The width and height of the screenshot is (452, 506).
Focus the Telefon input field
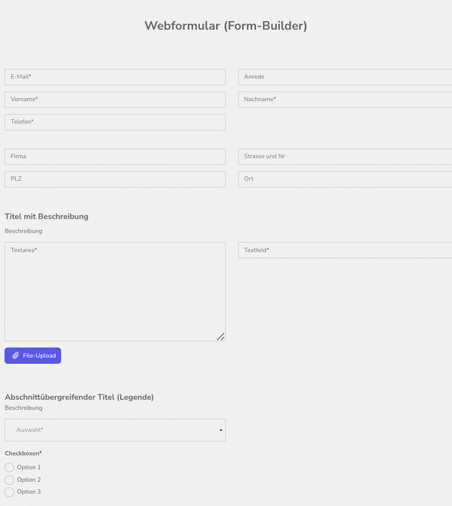[115, 122]
